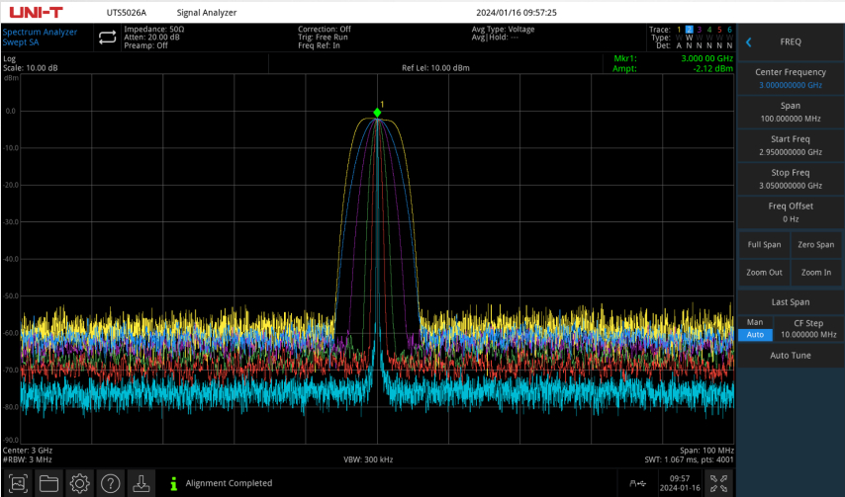This screenshot has width=845, height=497.
Task: Edit the Start Freq 2.950000000 GHz field
Action: click(791, 145)
